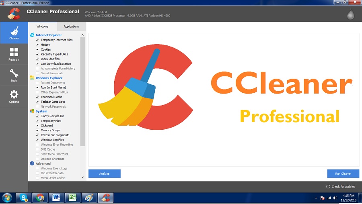Click the Check for updates link

click(x=343, y=186)
